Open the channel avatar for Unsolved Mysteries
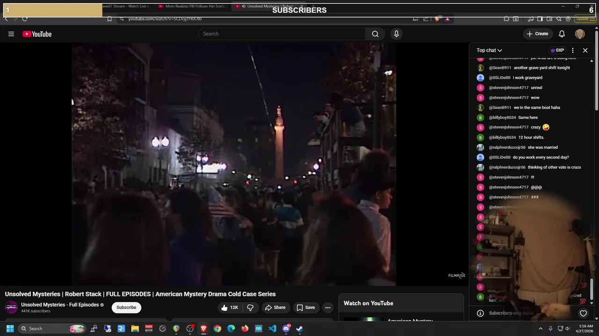The image size is (599, 336). [x=11, y=307]
